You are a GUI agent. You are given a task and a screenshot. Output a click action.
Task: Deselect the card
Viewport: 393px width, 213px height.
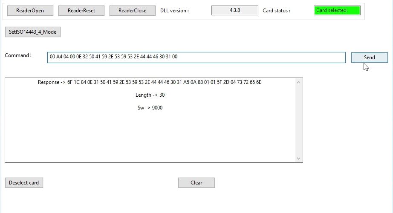tap(24, 183)
